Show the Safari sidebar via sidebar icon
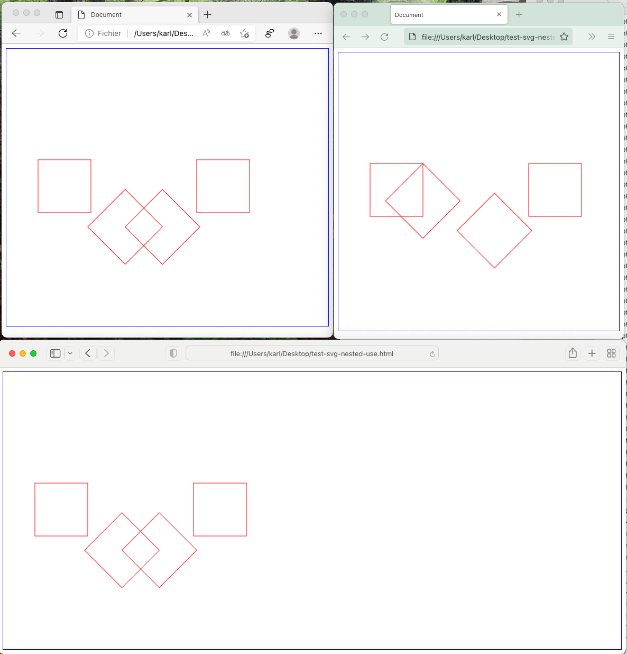The height and width of the screenshot is (654, 627). (55, 353)
